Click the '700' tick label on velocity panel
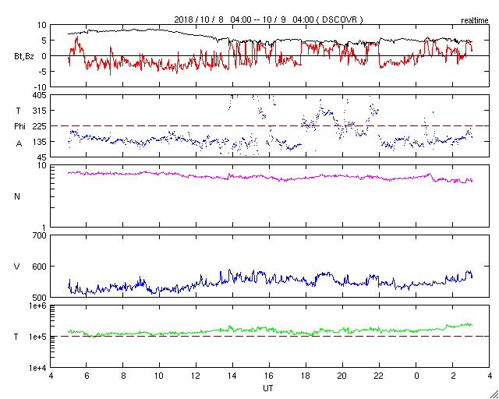This screenshot has width=499, height=399. [x=40, y=235]
